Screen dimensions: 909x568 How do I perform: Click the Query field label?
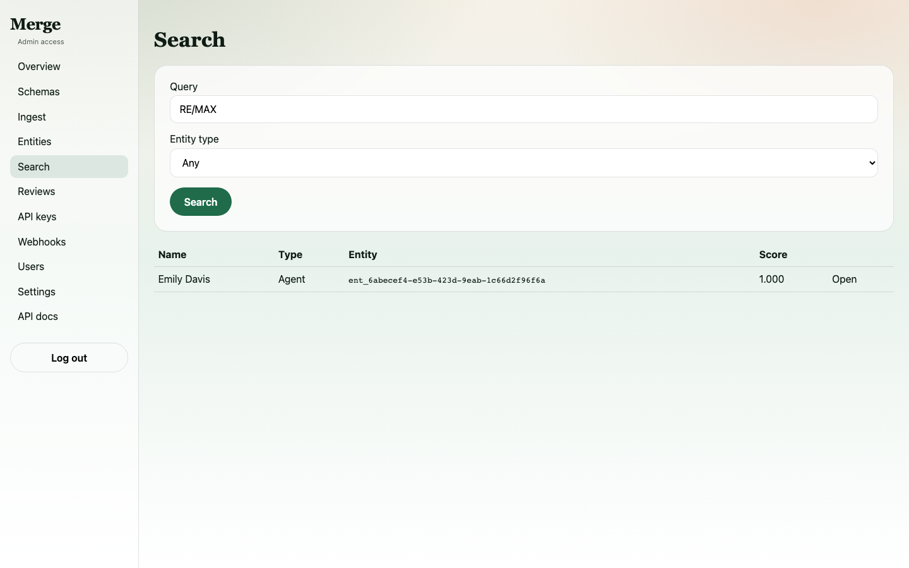184,86
